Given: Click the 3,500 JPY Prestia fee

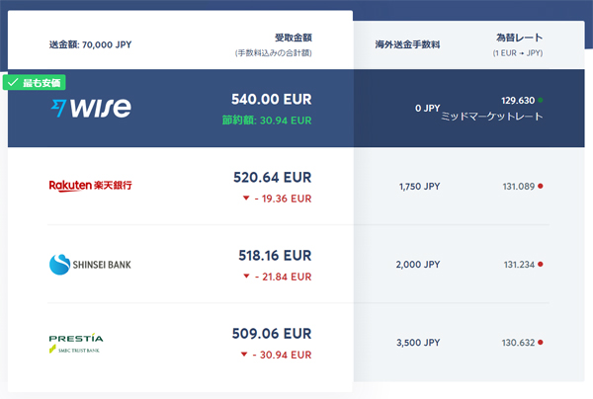Looking at the screenshot, I should pyautogui.click(x=419, y=343).
